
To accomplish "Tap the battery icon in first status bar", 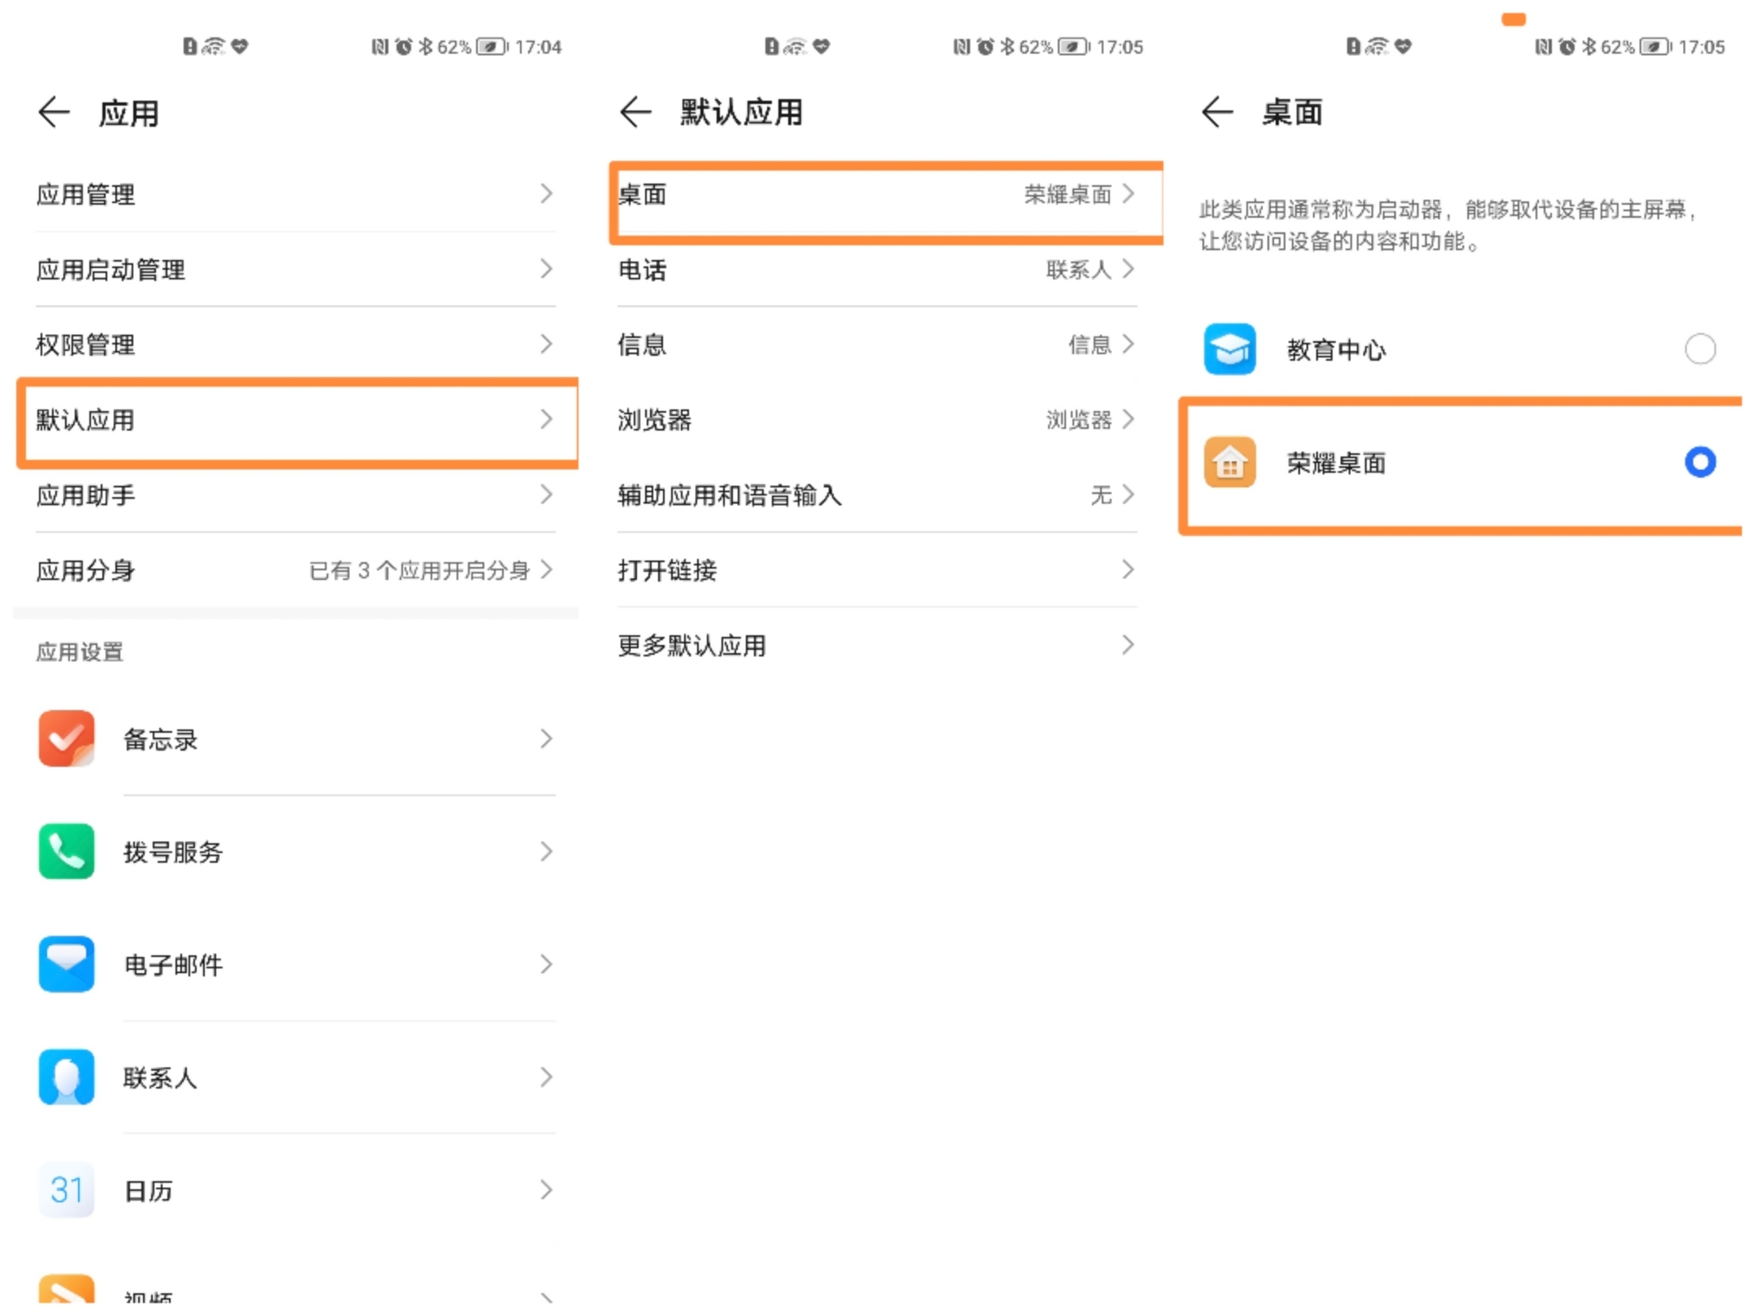I will pos(492,47).
